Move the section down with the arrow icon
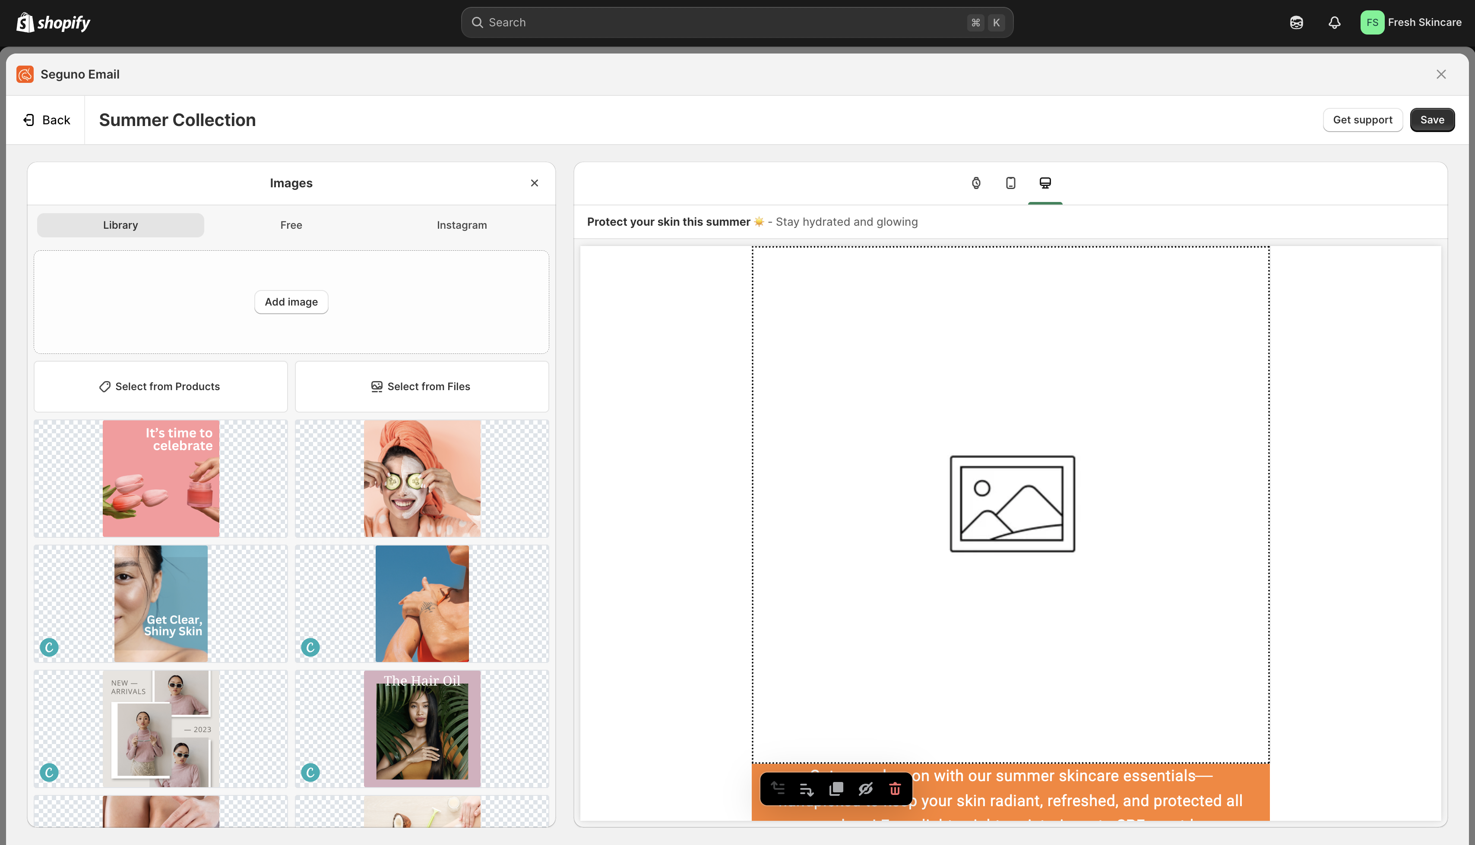 [x=806, y=789]
